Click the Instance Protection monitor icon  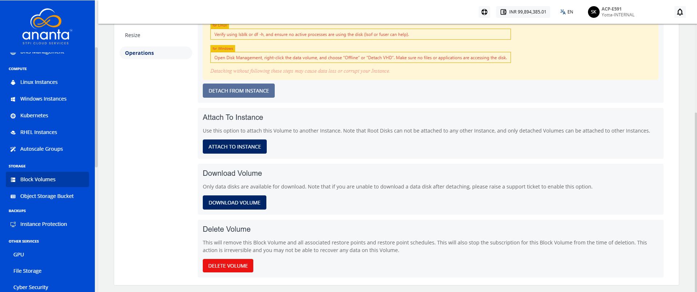[x=13, y=224]
